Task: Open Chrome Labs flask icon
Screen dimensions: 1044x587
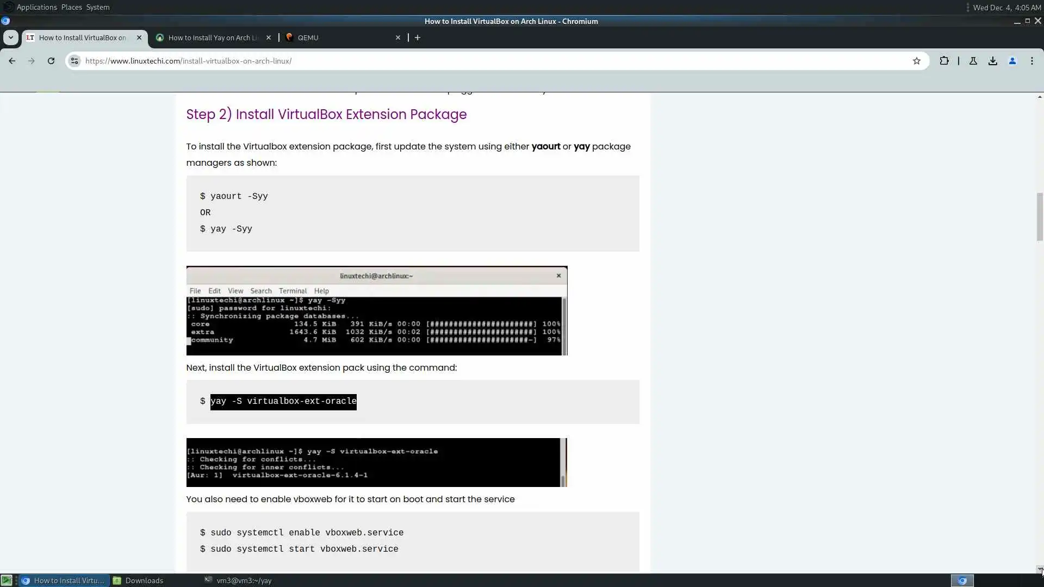Action: (973, 61)
